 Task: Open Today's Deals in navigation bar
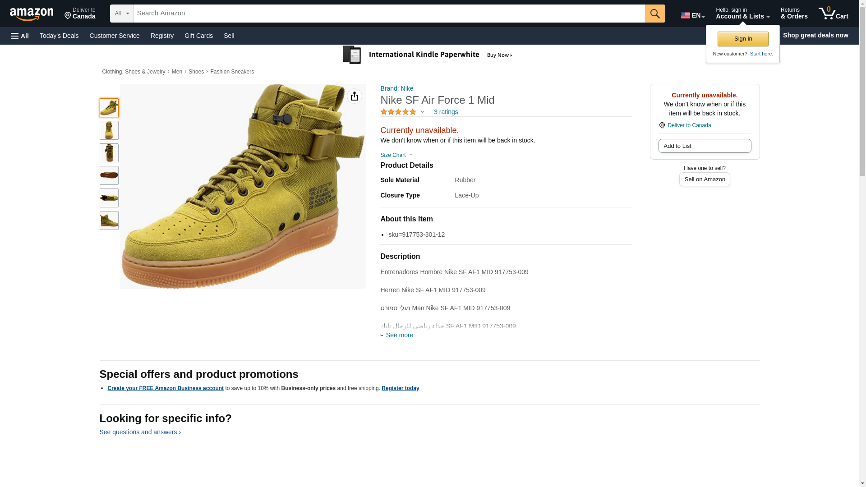(x=59, y=36)
